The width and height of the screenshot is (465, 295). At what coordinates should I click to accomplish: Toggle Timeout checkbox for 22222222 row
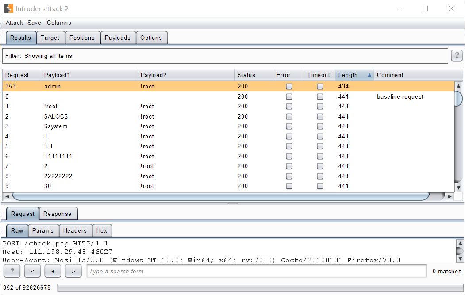click(x=320, y=176)
